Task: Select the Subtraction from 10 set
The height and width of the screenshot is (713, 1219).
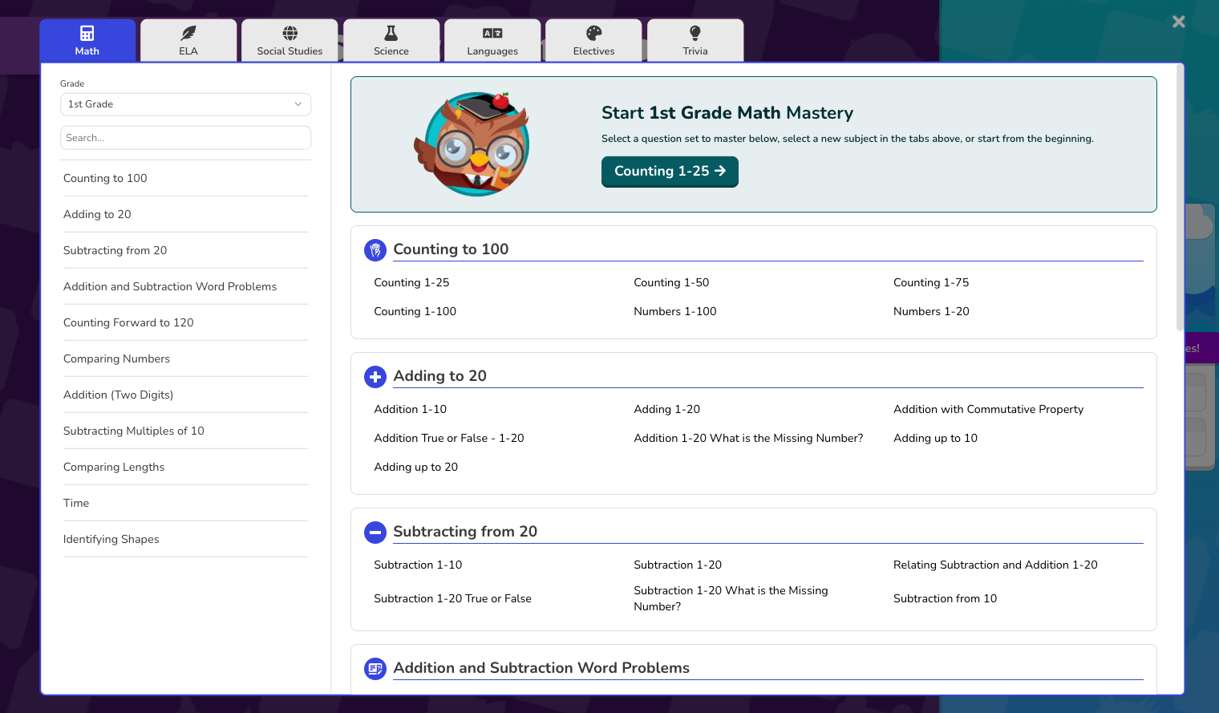Action: pos(945,598)
